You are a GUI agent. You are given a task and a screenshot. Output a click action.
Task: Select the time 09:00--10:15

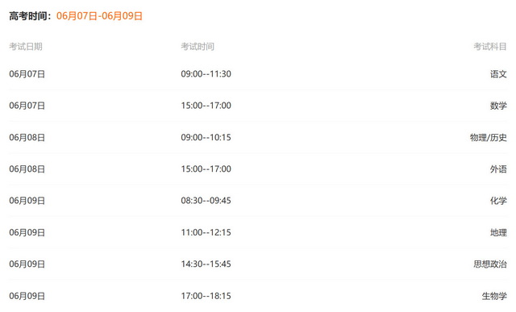coord(206,137)
